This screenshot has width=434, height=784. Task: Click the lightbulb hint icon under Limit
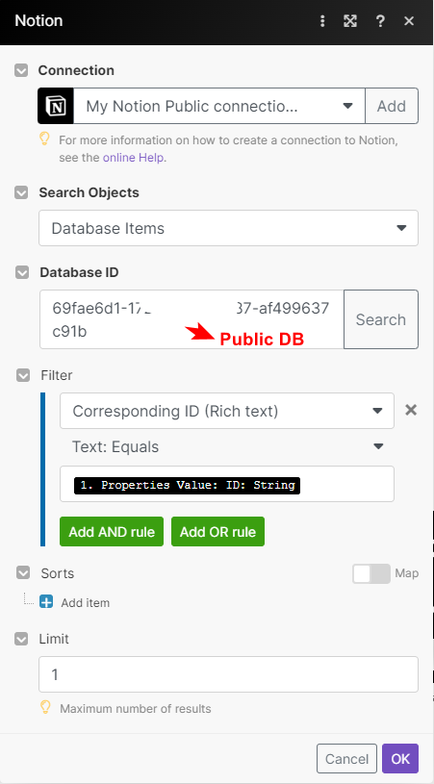click(x=45, y=707)
